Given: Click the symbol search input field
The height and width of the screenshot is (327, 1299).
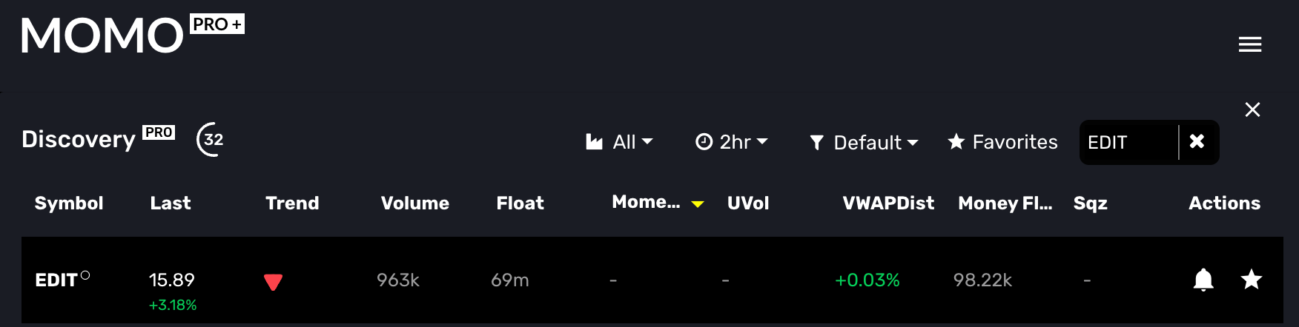Looking at the screenshot, I should click(x=1128, y=142).
